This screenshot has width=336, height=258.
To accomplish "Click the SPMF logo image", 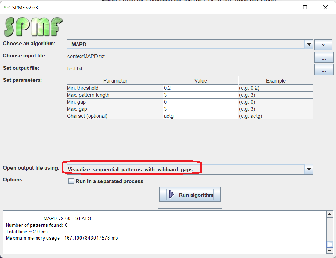I will coord(33,27).
